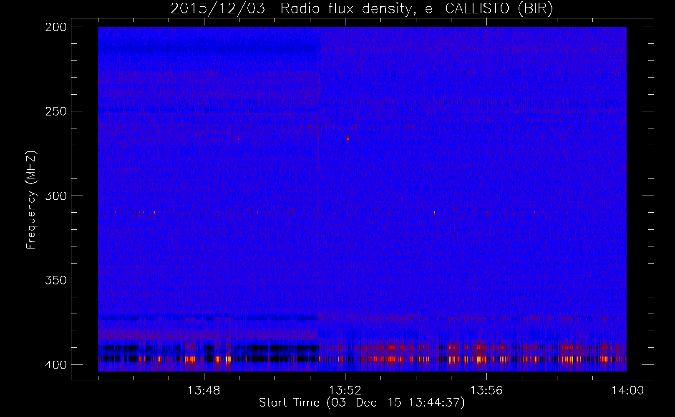Click the 13:56 time tick label
The image size is (675, 417).
486,391
